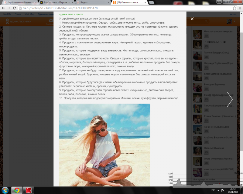The width and height of the screenshot is (243, 194).
Task: Open a new browser tab
Action: 151,2
